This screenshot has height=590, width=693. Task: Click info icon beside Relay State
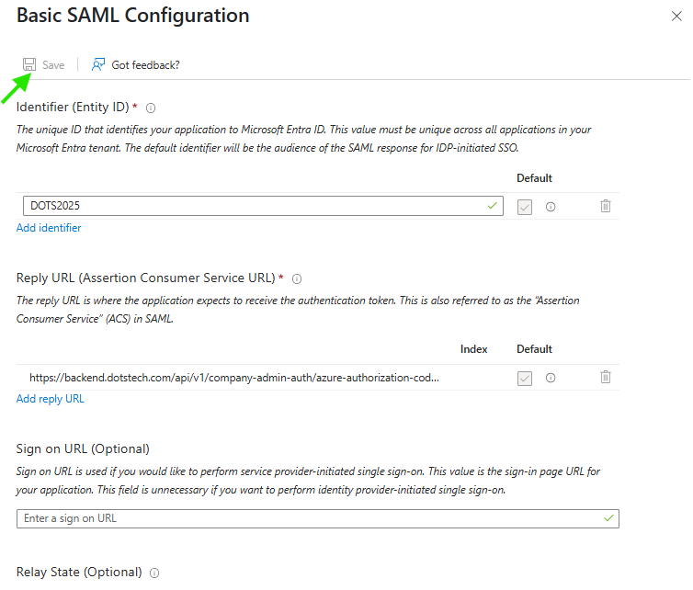(154, 573)
